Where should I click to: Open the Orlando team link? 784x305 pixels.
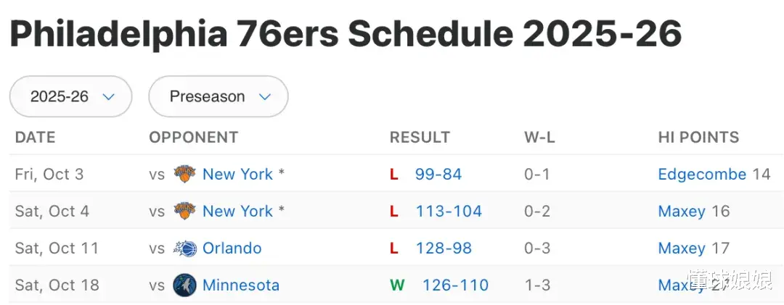(232, 248)
